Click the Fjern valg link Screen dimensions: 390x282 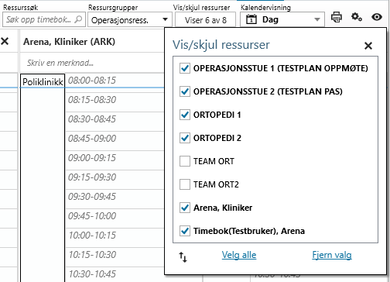[x=332, y=255]
